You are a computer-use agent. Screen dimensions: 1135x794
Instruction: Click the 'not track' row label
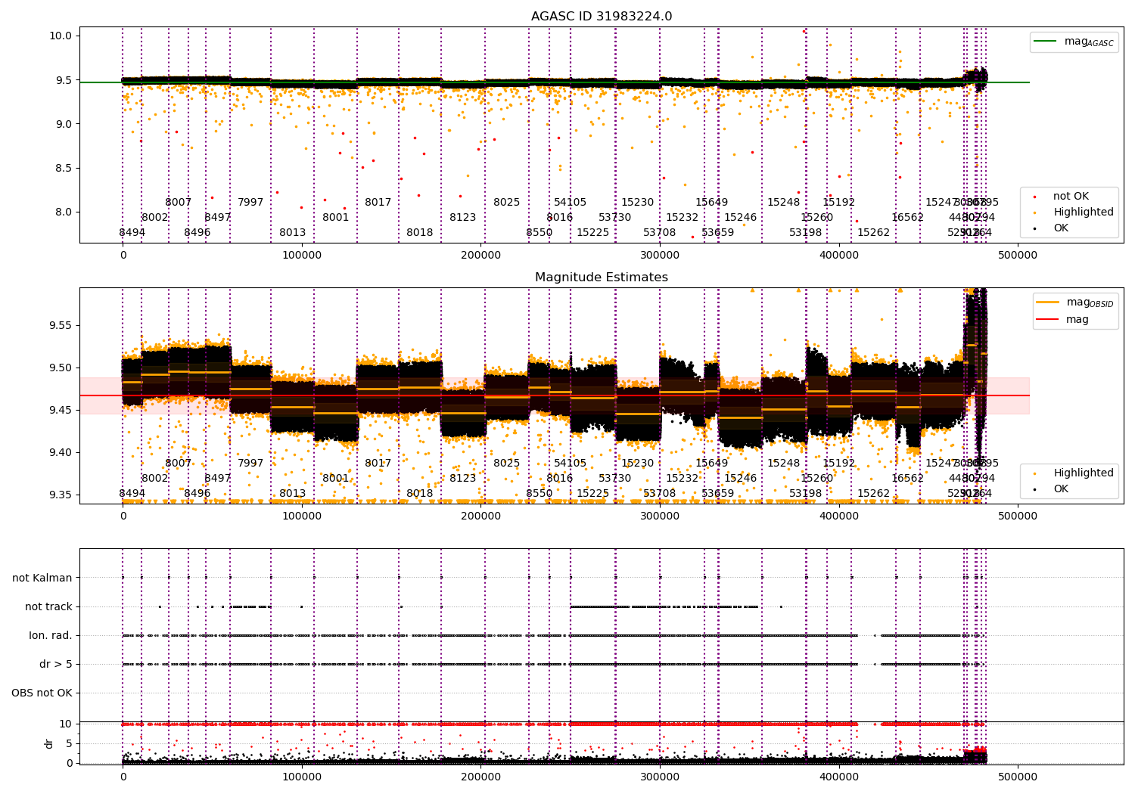pyautogui.click(x=48, y=606)
